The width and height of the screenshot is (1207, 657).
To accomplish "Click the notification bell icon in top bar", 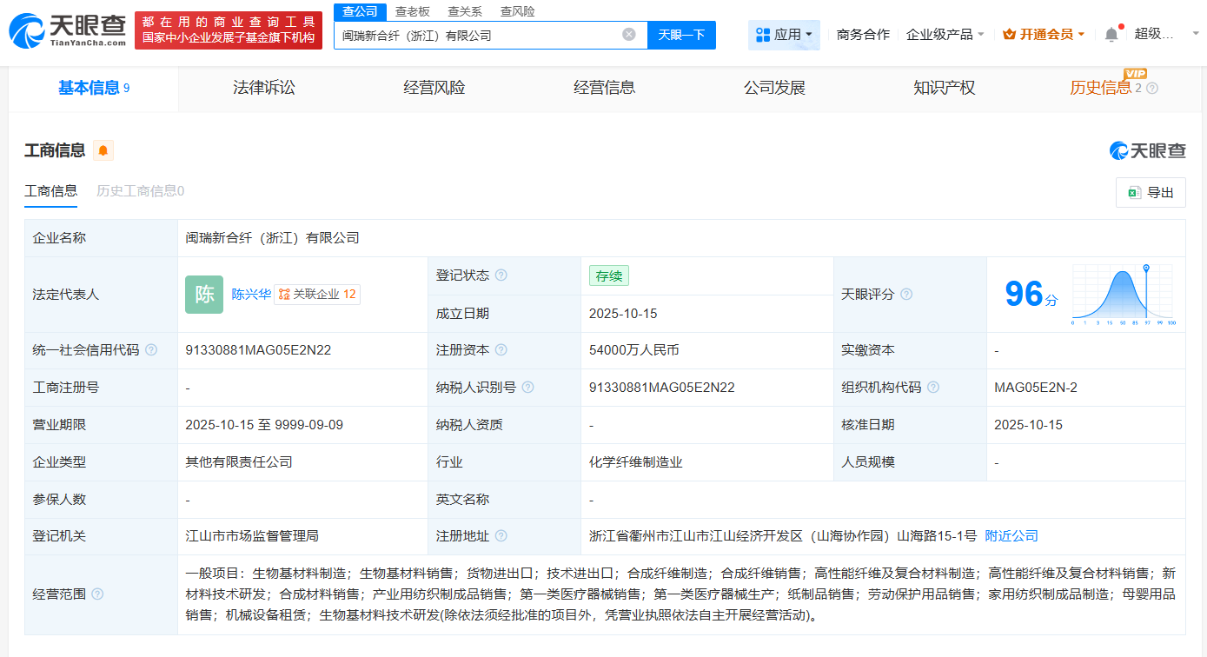I will (1111, 32).
